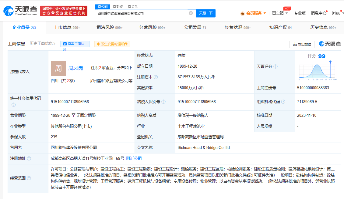Clear the search box with the X icon
Viewport: 344px width, 199px height.
pos(191,13)
